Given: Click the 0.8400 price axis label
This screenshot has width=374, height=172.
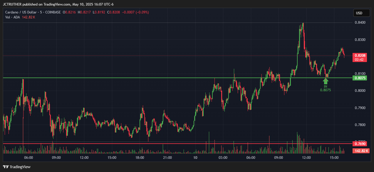Looking at the screenshot, I should [360, 23].
